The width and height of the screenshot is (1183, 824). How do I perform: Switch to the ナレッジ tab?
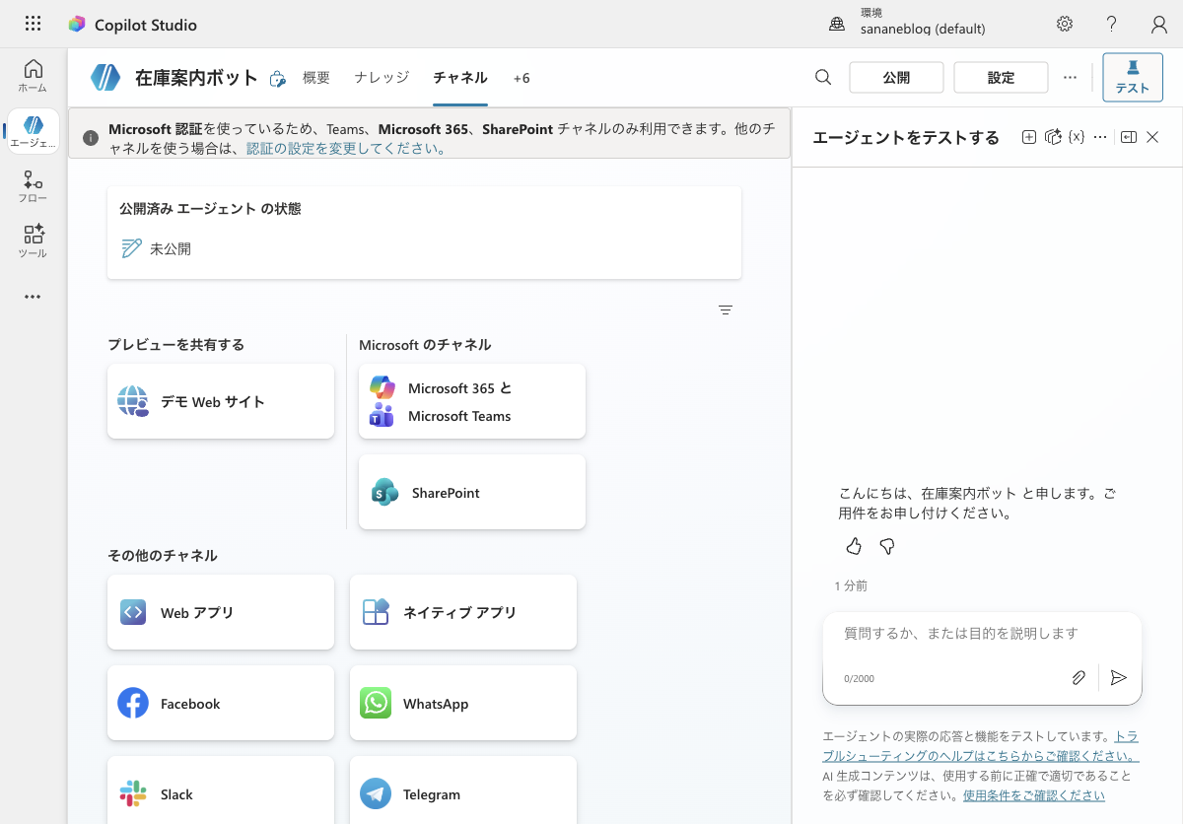coord(383,77)
